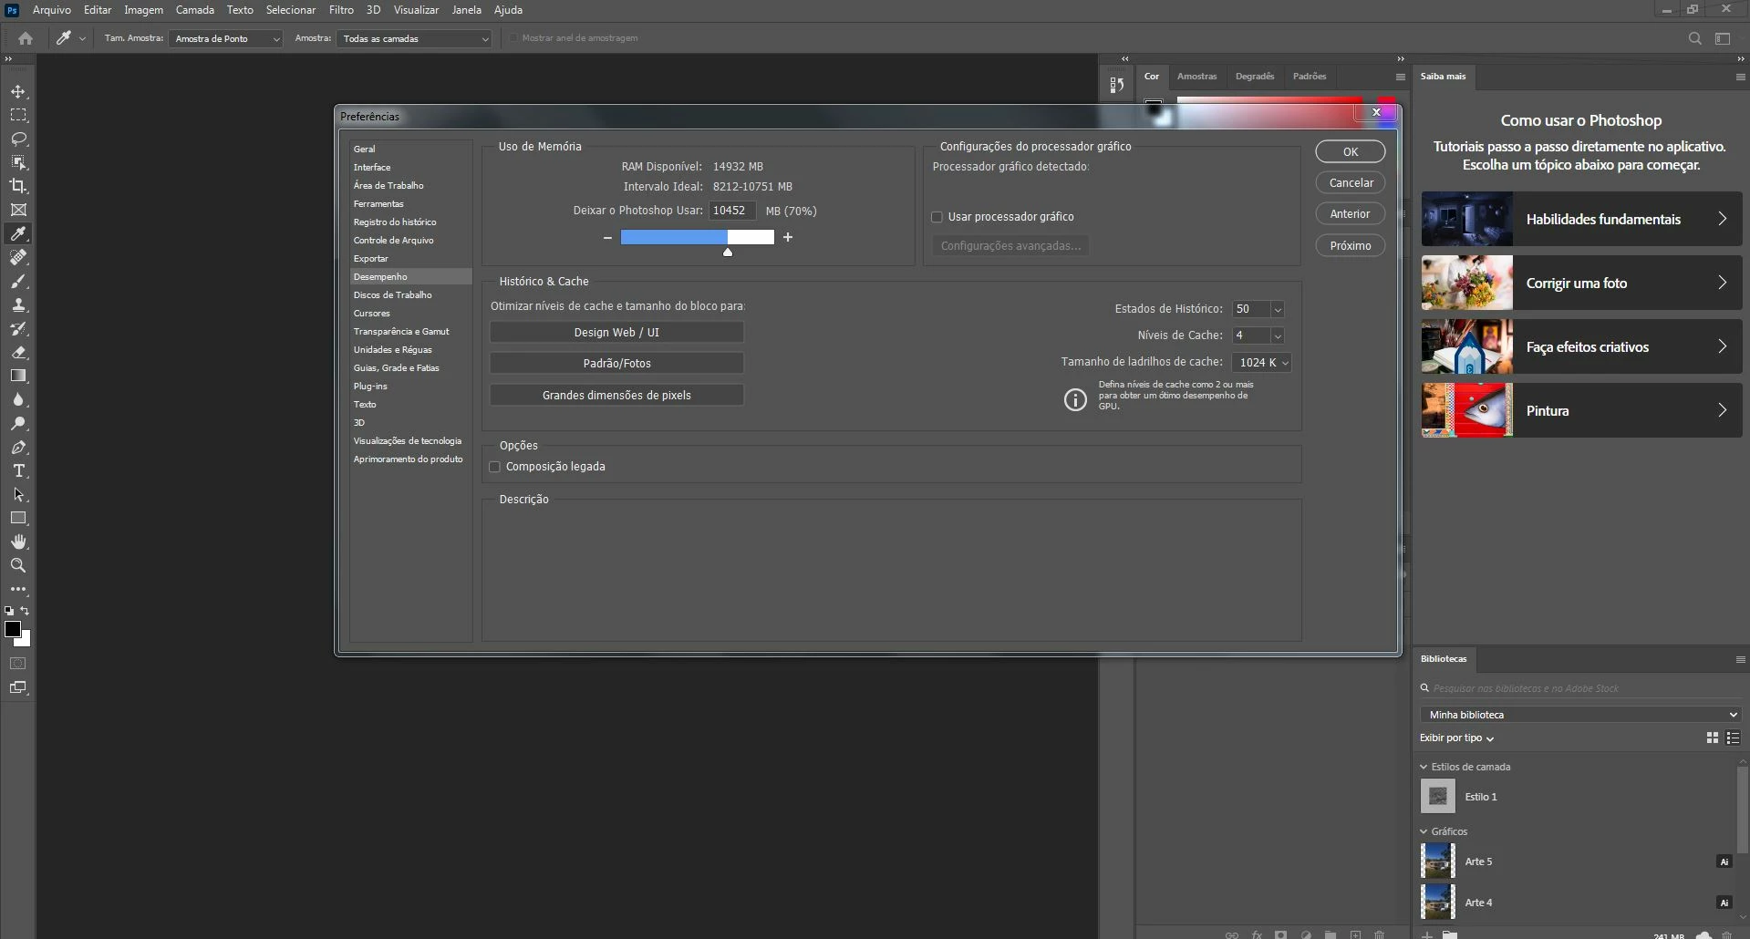Click the Design Web / UI button
The height and width of the screenshot is (939, 1750).
pos(616,333)
